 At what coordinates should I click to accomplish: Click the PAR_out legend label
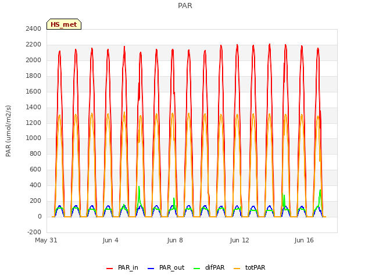pos(172,267)
